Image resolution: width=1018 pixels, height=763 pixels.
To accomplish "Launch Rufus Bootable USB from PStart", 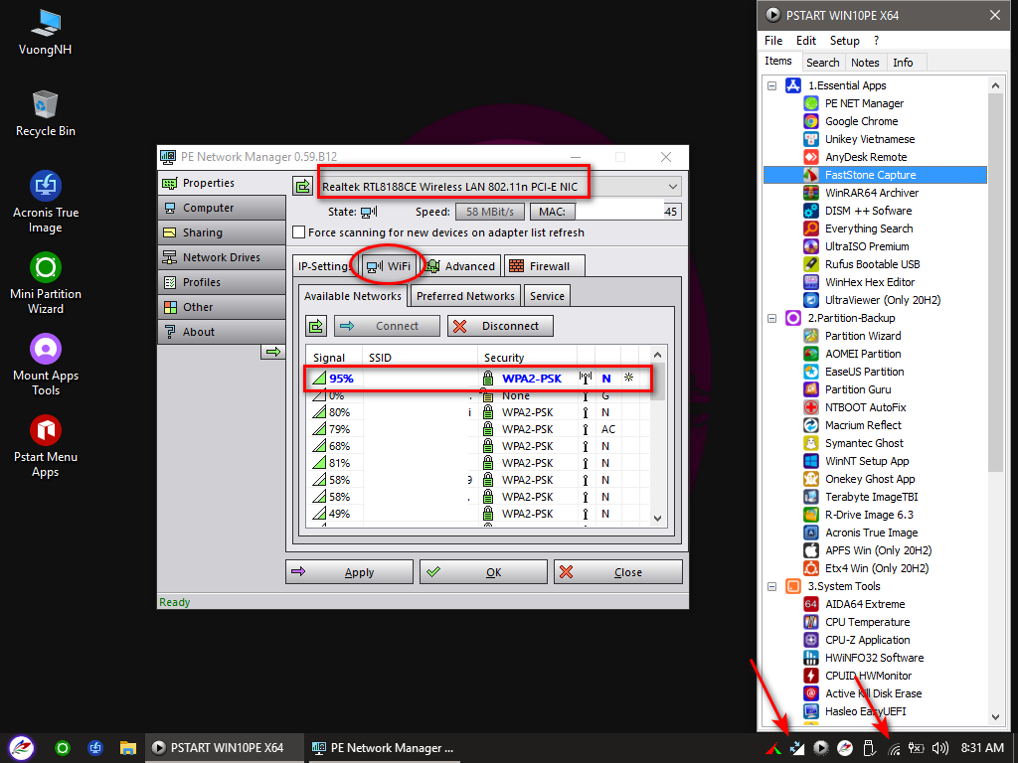I will tap(871, 264).
